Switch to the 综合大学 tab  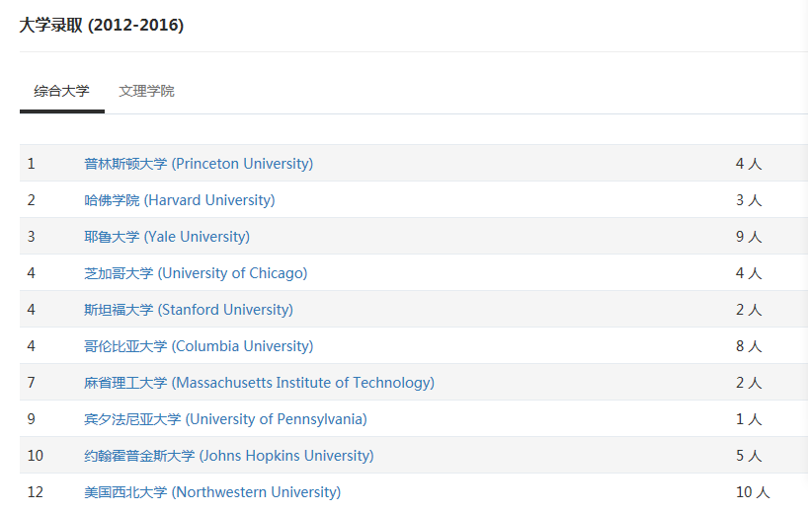pos(62,92)
